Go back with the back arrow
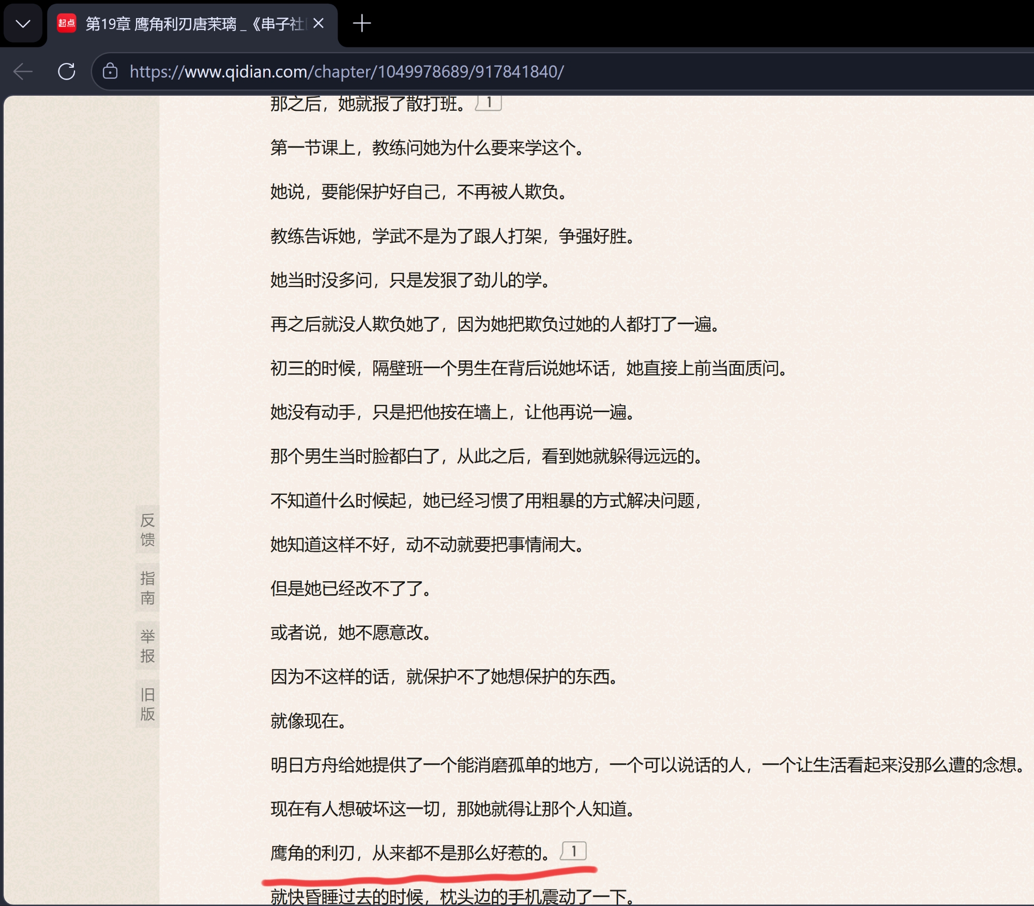Image resolution: width=1034 pixels, height=906 pixels. pos(23,71)
